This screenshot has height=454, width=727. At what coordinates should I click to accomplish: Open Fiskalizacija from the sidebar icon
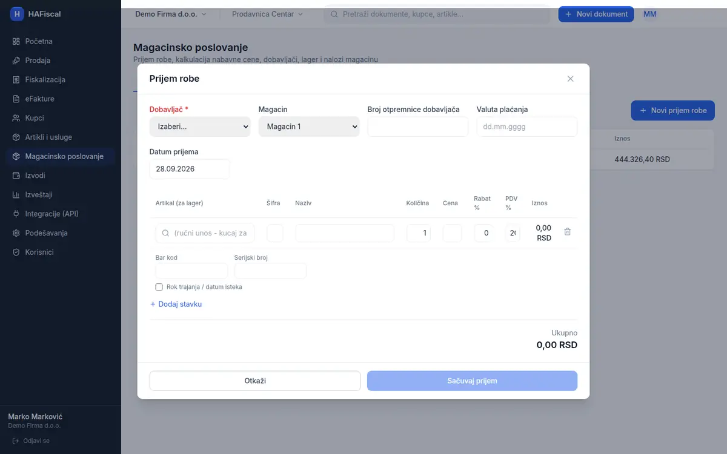coord(16,79)
